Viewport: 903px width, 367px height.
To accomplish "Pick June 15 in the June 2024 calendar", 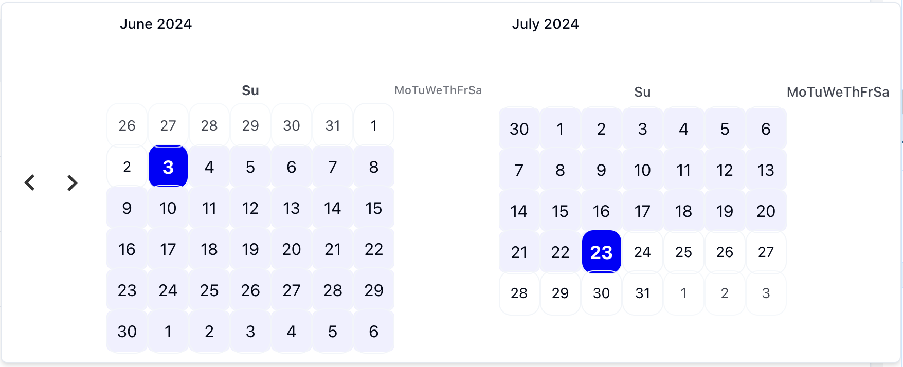I will (374, 208).
